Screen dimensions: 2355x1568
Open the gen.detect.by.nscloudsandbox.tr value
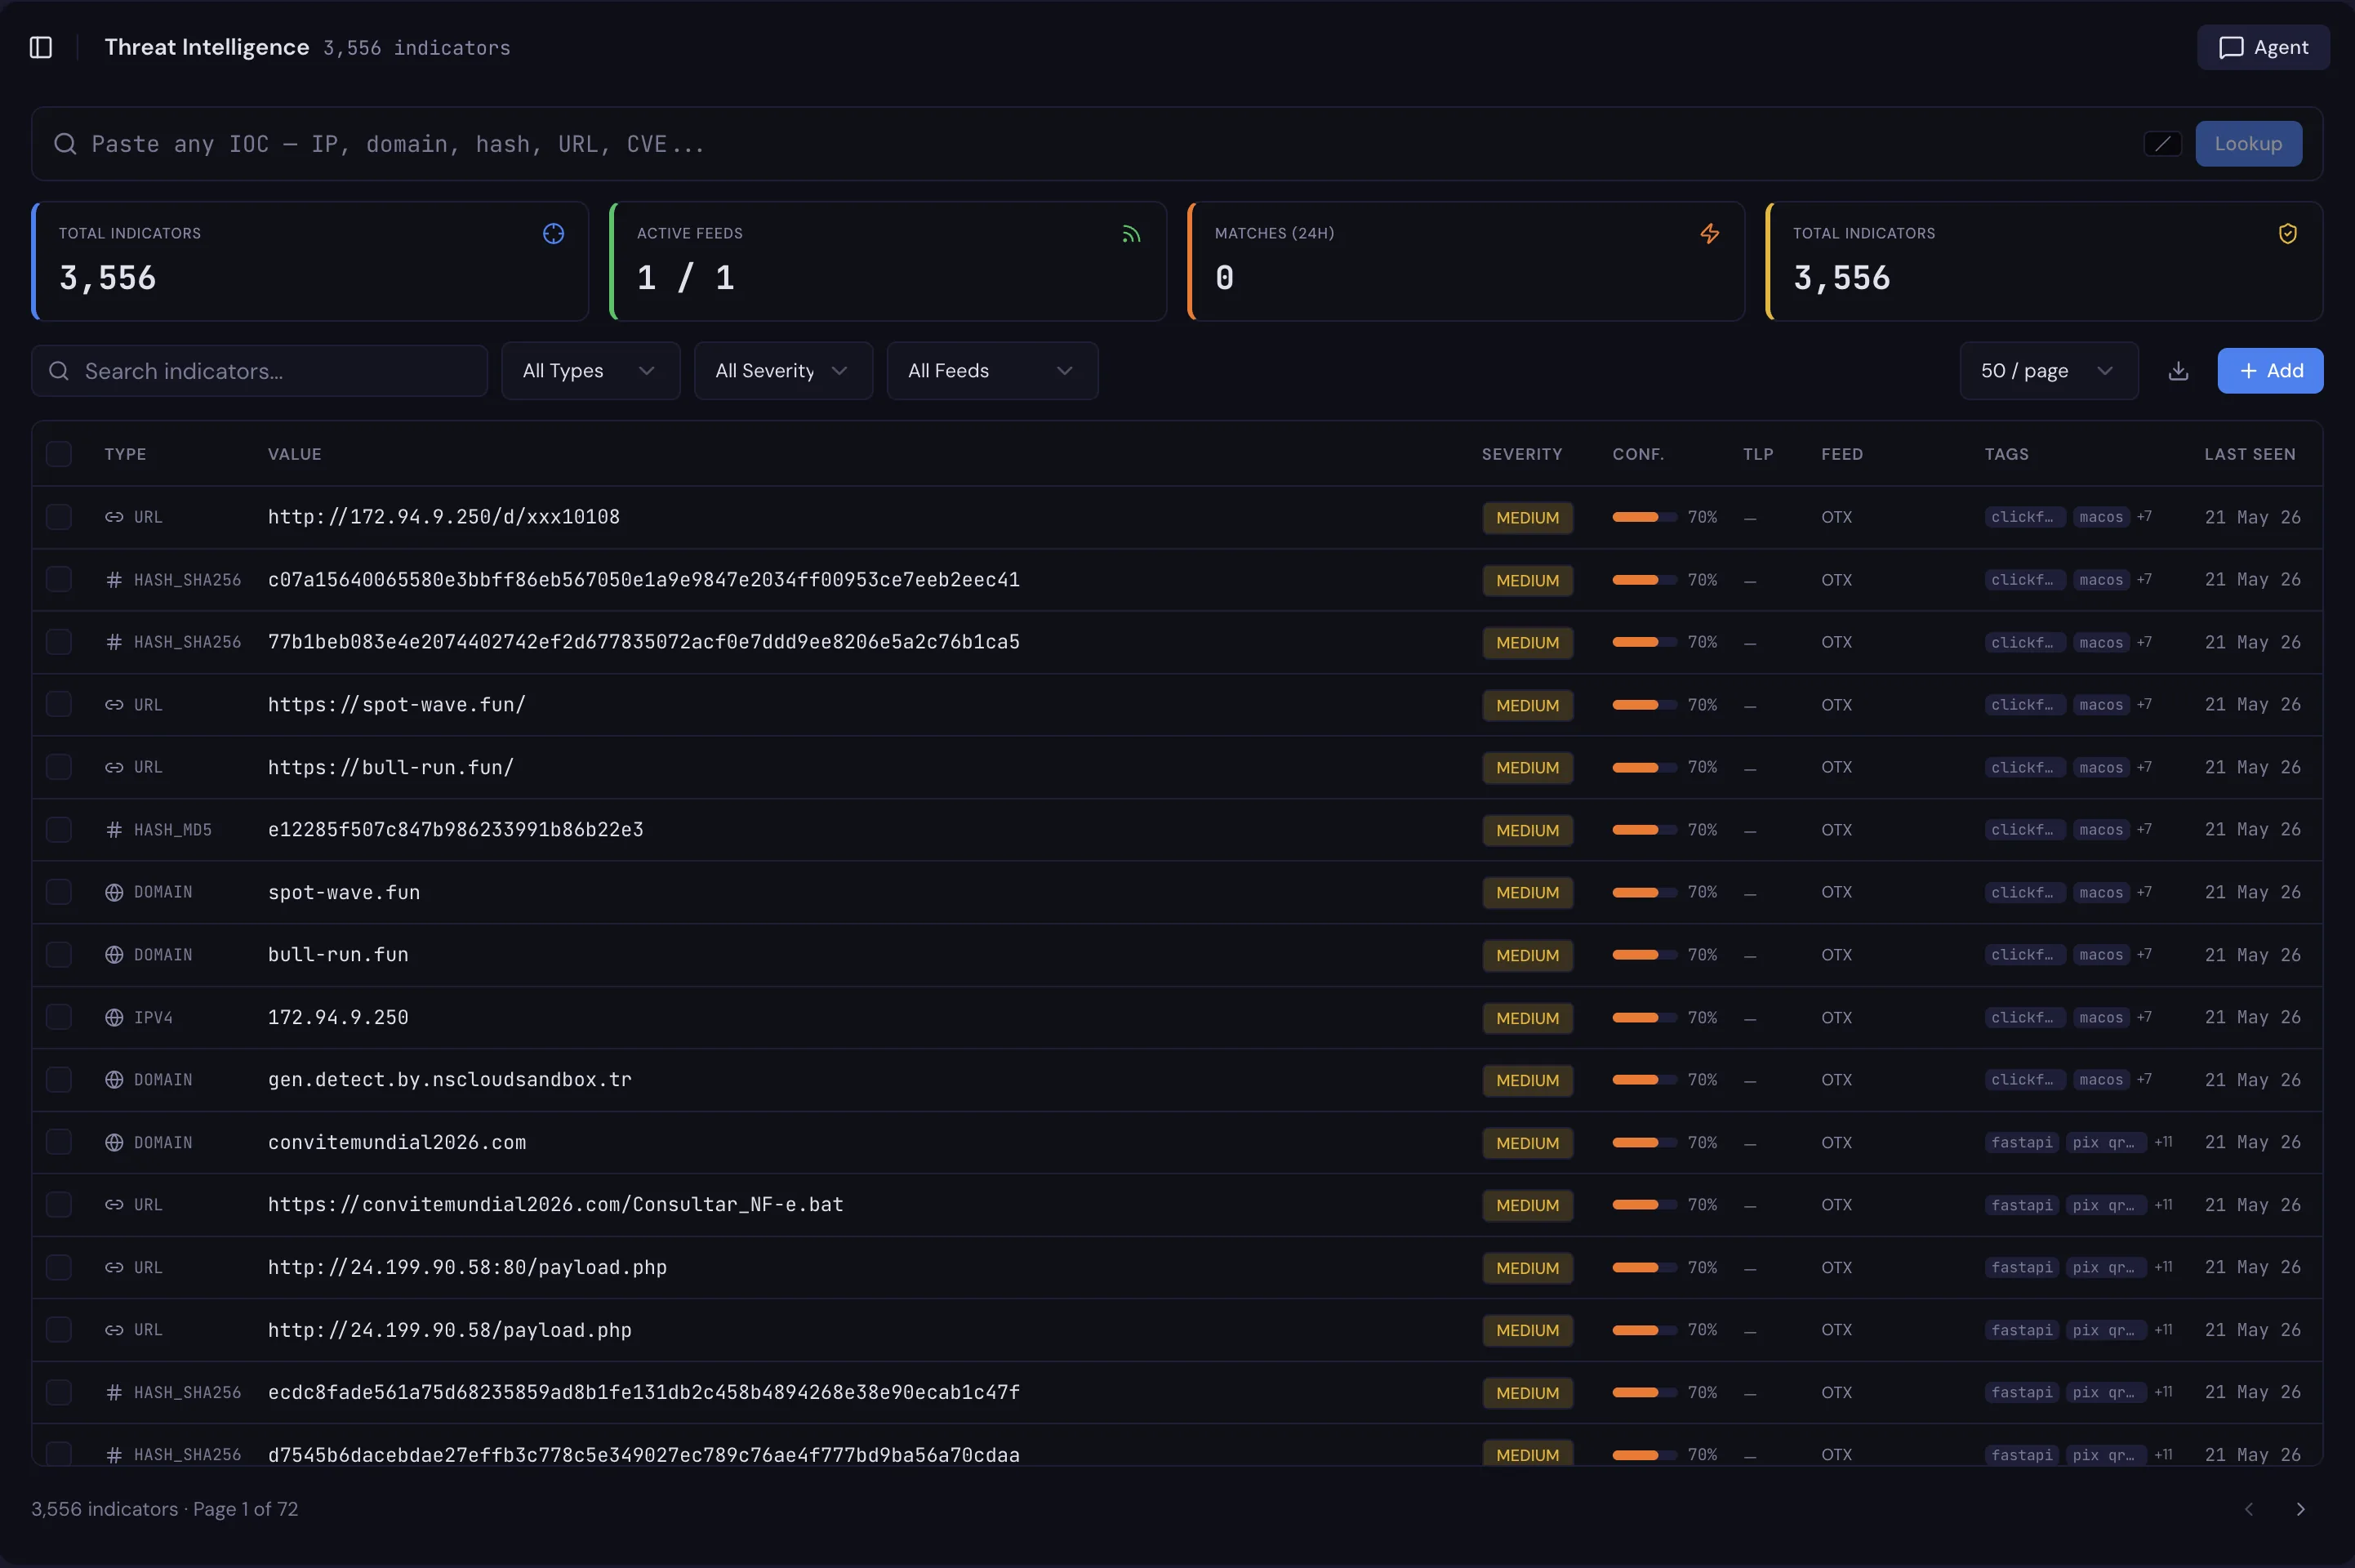point(449,1080)
